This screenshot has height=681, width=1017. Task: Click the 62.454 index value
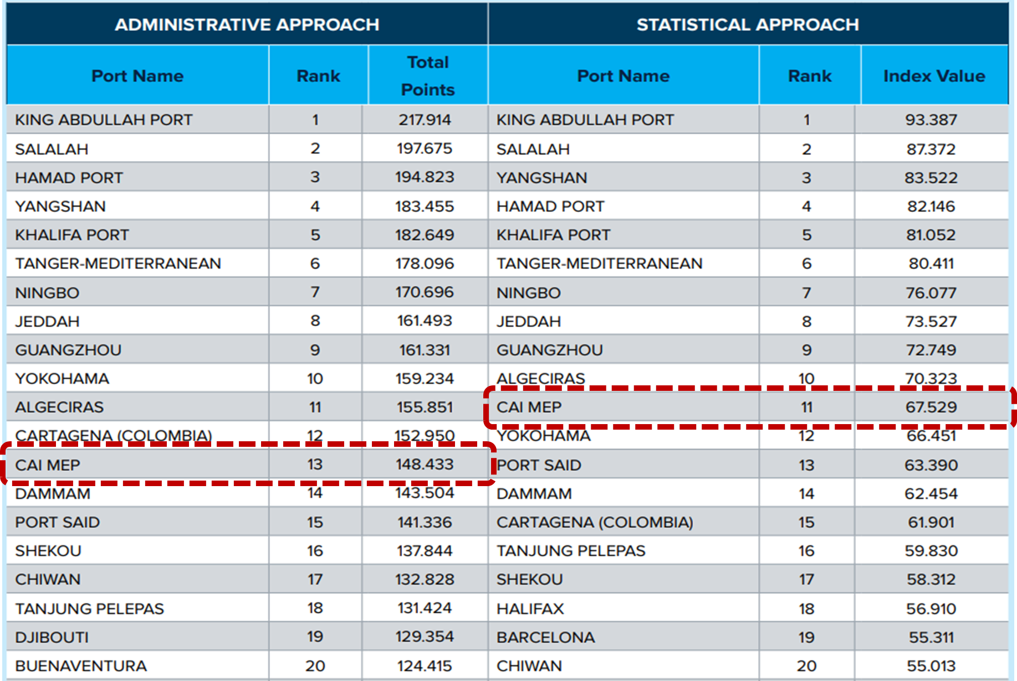click(931, 493)
